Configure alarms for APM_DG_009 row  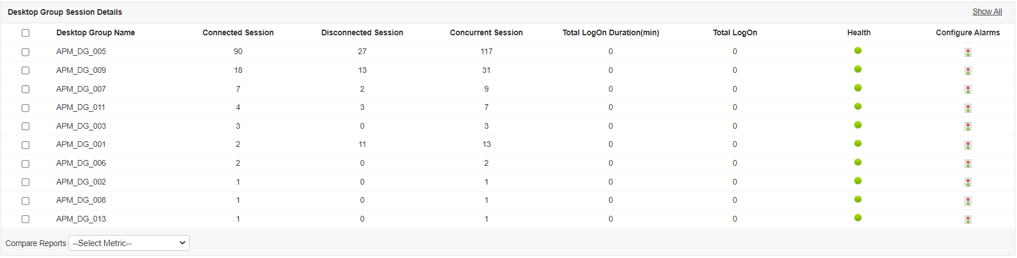pyautogui.click(x=967, y=71)
